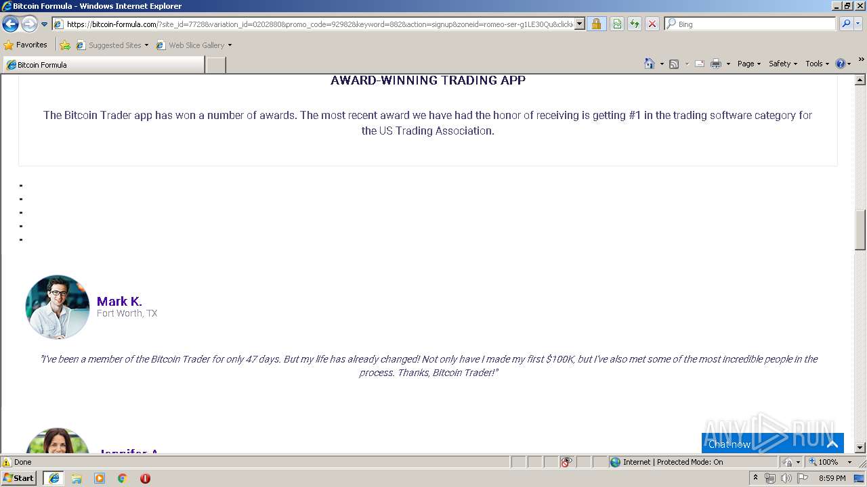
Task: Click inside the Bing search box
Action: tap(755, 24)
